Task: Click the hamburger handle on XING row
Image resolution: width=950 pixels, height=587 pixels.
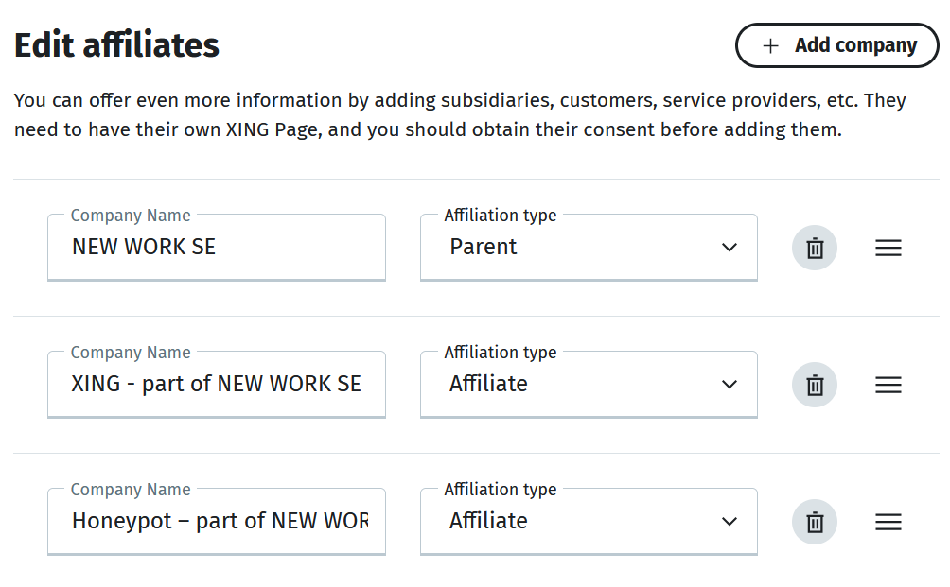Action: 888,385
